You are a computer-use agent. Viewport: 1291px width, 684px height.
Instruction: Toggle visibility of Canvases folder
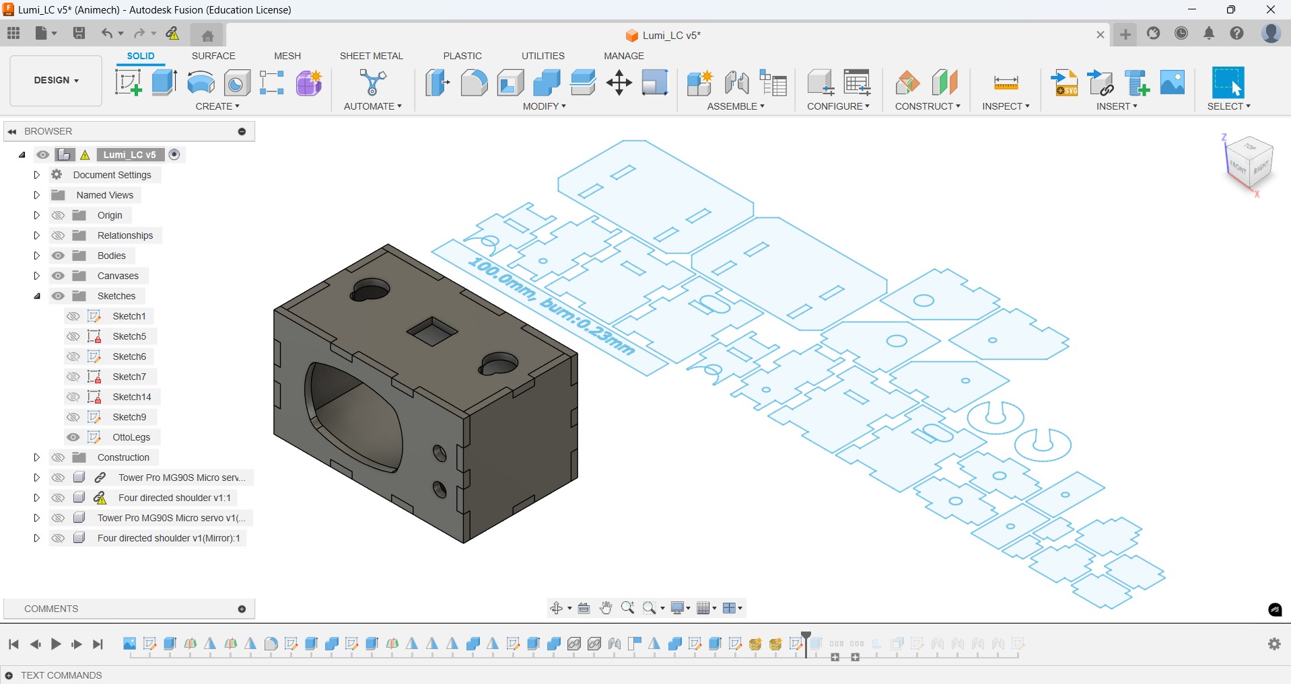pos(58,276)
